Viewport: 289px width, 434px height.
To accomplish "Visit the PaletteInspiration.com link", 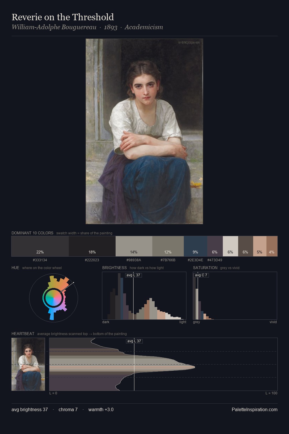I will [x=254, y=409].
